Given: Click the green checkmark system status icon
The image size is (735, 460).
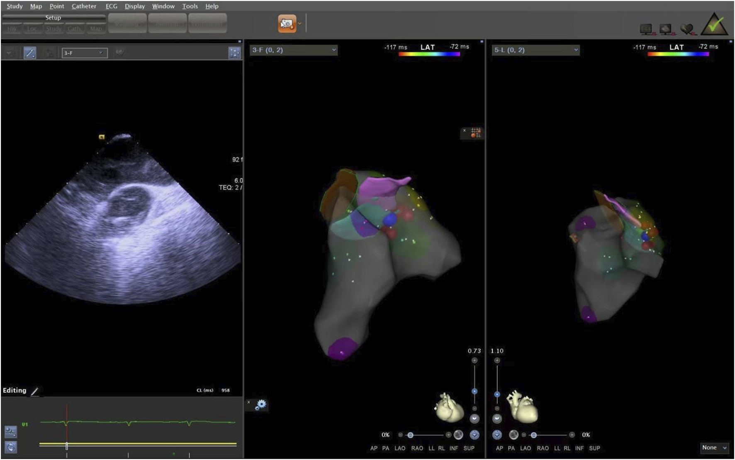Looking at the screenshot, I should pyautogui.click(x=714, y=25).
